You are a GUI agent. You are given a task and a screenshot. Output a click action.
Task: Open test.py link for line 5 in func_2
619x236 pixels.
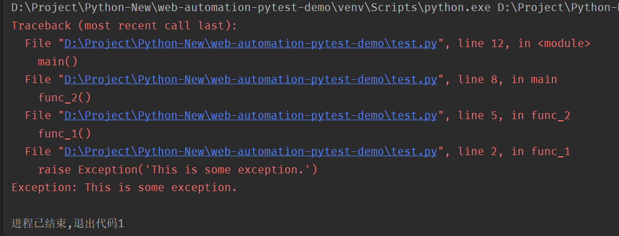(251, 115)
